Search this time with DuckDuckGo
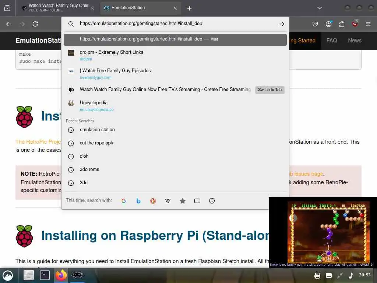This screenshot has width=377, height=283. click(153, 201)
